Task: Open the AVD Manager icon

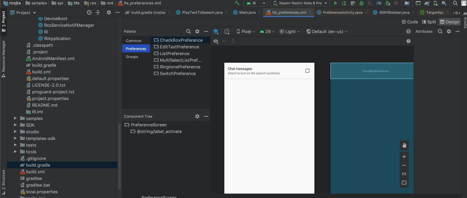Action: coord(436,3)
